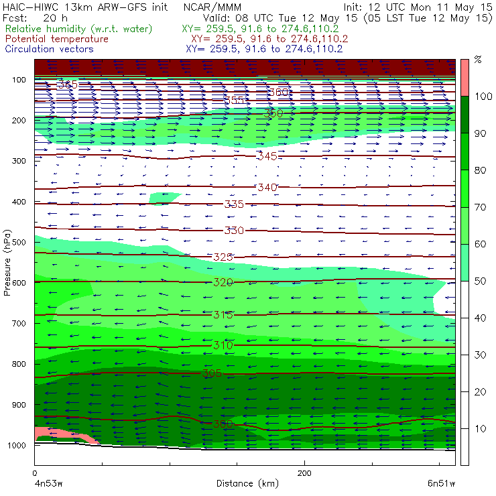Click the '(05 LST Tue 12 May 15)' text
496x496 pixels.
(x=428, y=18)
